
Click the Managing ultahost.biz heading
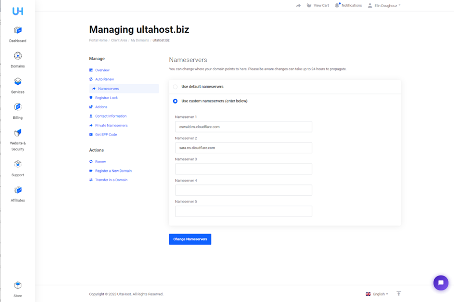pyautogui.click(x=139, y=29)
